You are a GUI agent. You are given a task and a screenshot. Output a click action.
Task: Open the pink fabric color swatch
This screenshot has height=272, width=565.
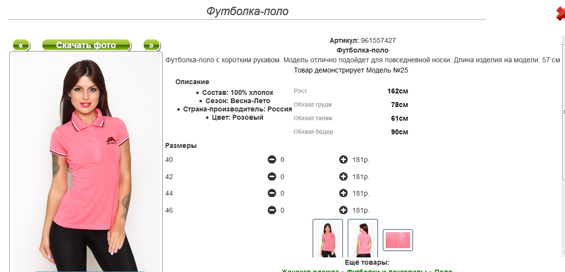click(397, 240)
